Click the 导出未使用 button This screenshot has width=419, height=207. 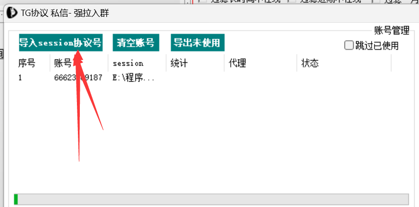[x=197, y=43]
